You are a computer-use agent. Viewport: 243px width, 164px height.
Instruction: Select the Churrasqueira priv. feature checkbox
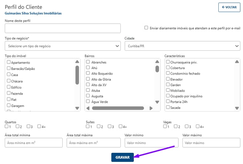168,62
